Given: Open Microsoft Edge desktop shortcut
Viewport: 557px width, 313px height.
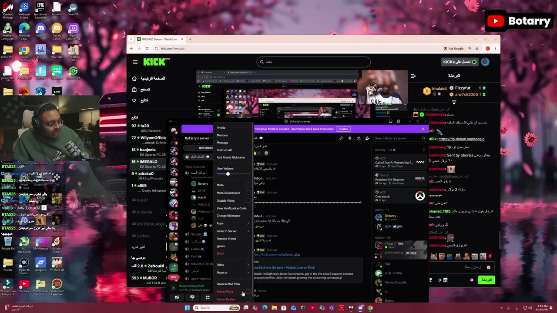Looking at the screenshot, I should pyautogui.click(x=24, y=31).
